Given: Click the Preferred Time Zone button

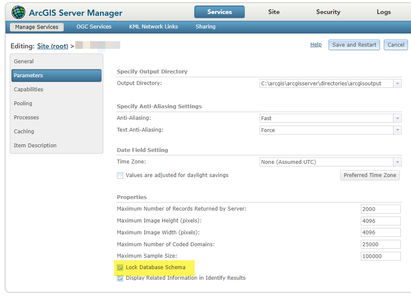Looking at the screenshot, I should point(369,175).
